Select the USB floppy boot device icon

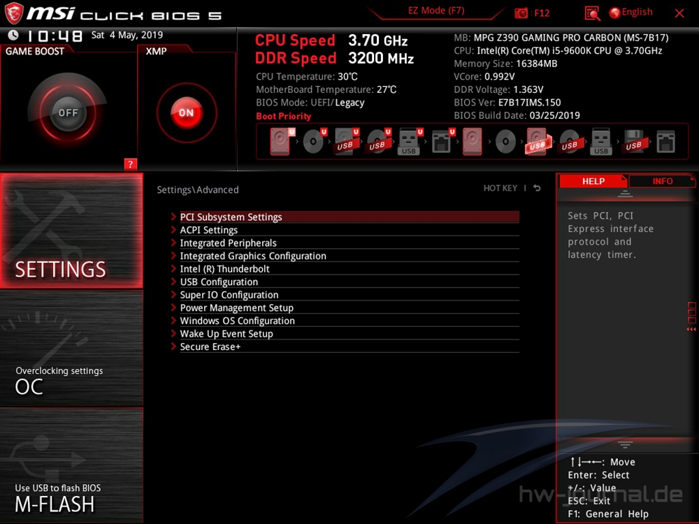(634, 141)
